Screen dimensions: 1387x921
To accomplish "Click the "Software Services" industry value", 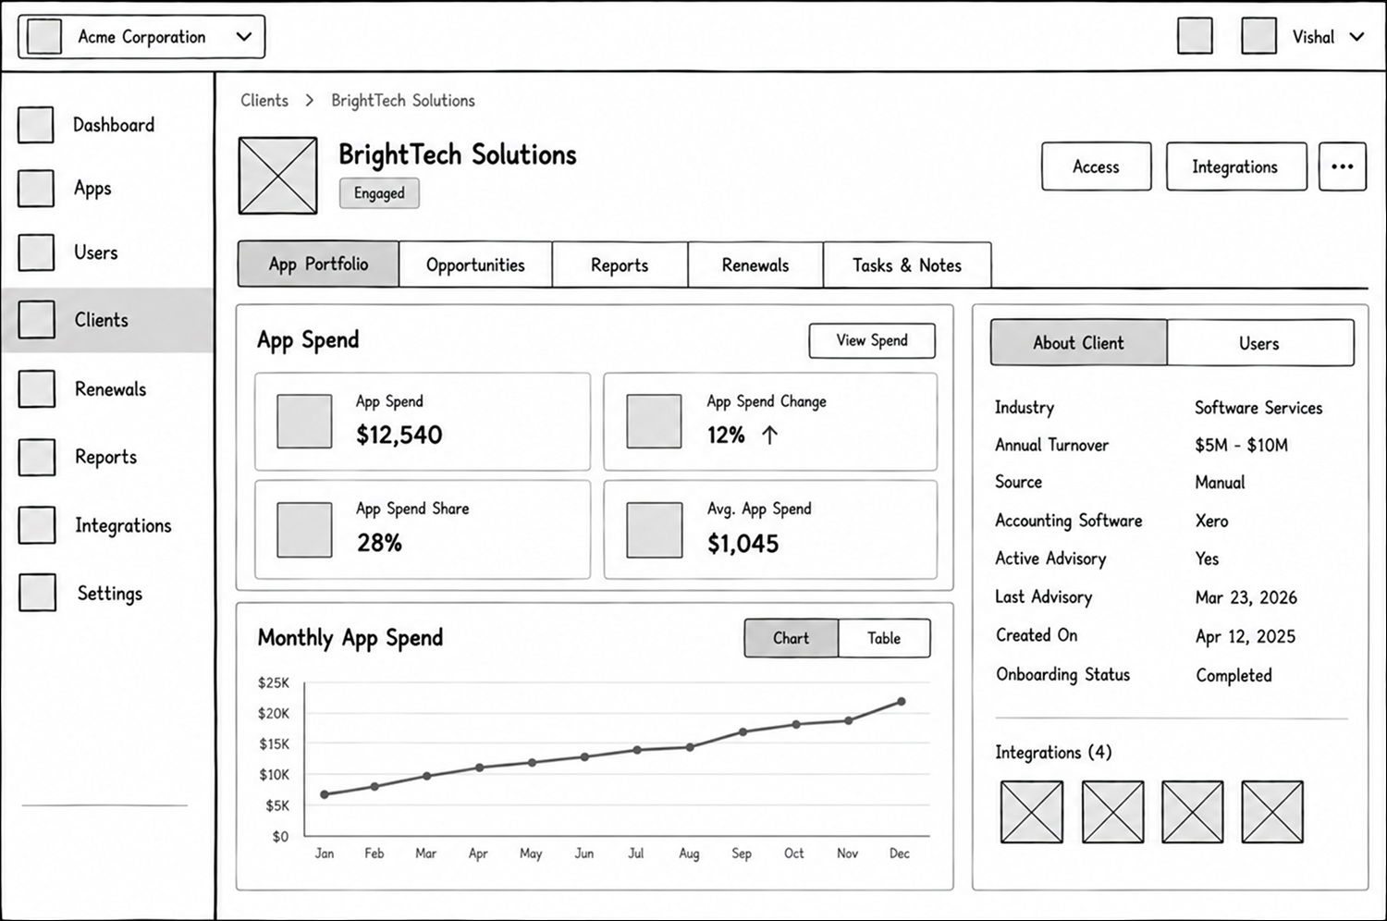I will [1258, 408].
